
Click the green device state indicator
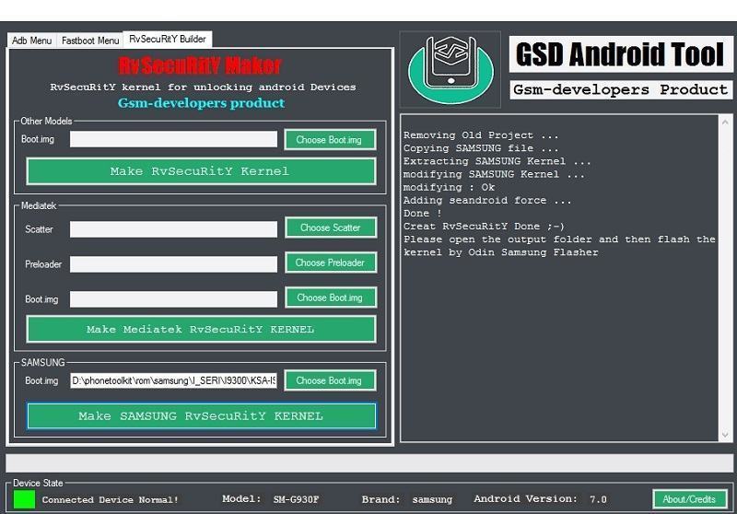pyautogui.click(x=24, y=499)
